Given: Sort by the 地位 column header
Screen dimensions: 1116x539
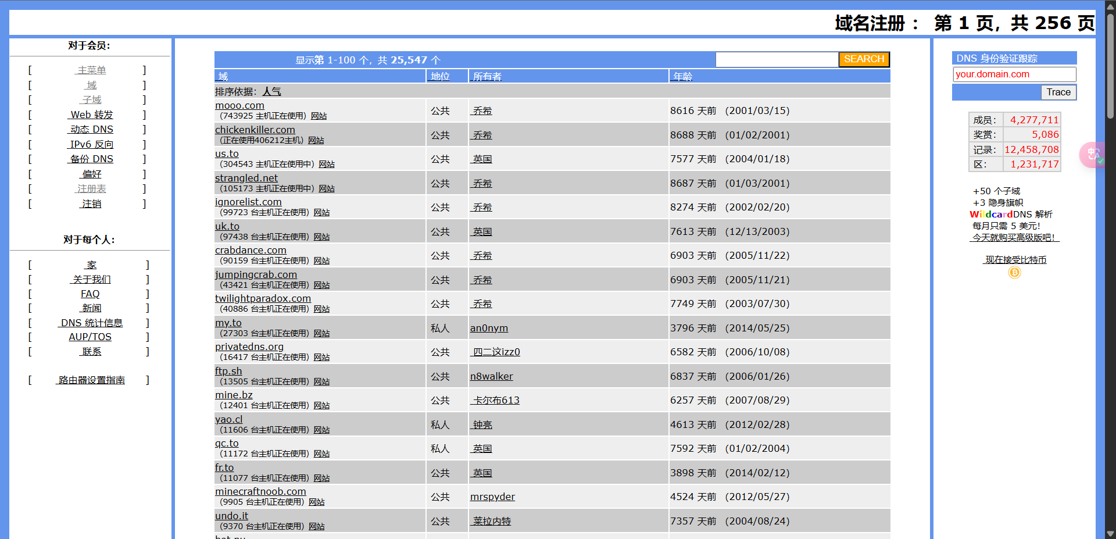Looking at the screenshot, I should 440,77.
